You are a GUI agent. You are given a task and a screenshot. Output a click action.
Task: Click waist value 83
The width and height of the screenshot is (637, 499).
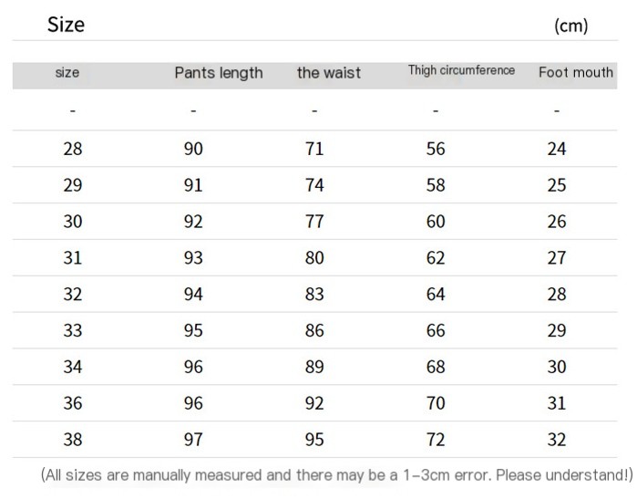coord(314,295)
